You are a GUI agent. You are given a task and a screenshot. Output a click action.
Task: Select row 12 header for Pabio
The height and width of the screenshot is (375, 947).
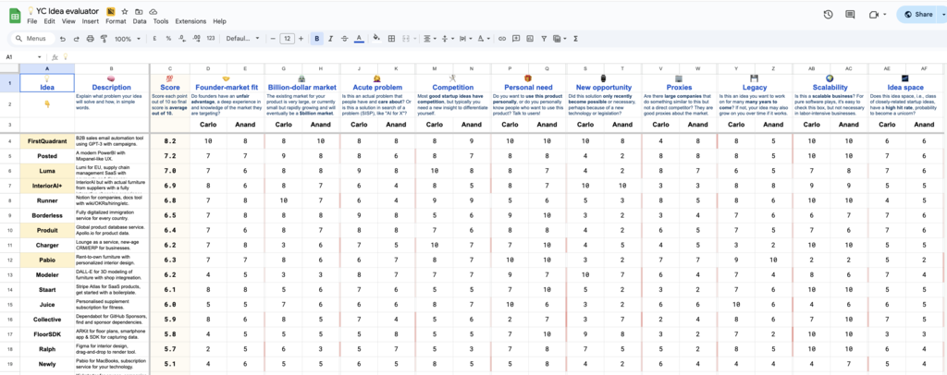9,260
